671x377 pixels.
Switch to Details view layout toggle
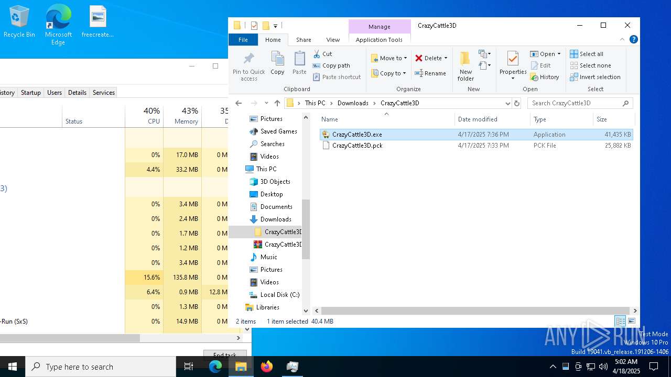[620, 321]
